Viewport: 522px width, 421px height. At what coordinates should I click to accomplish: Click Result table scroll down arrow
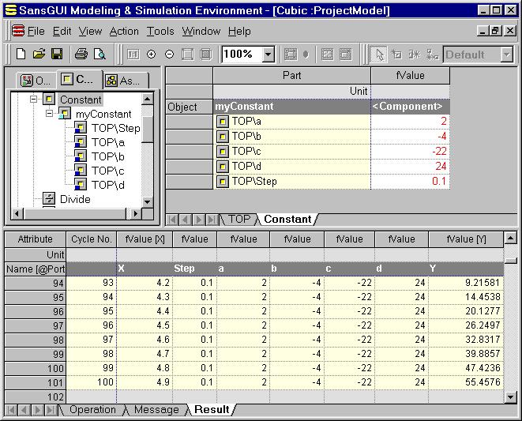pos(511,397)
